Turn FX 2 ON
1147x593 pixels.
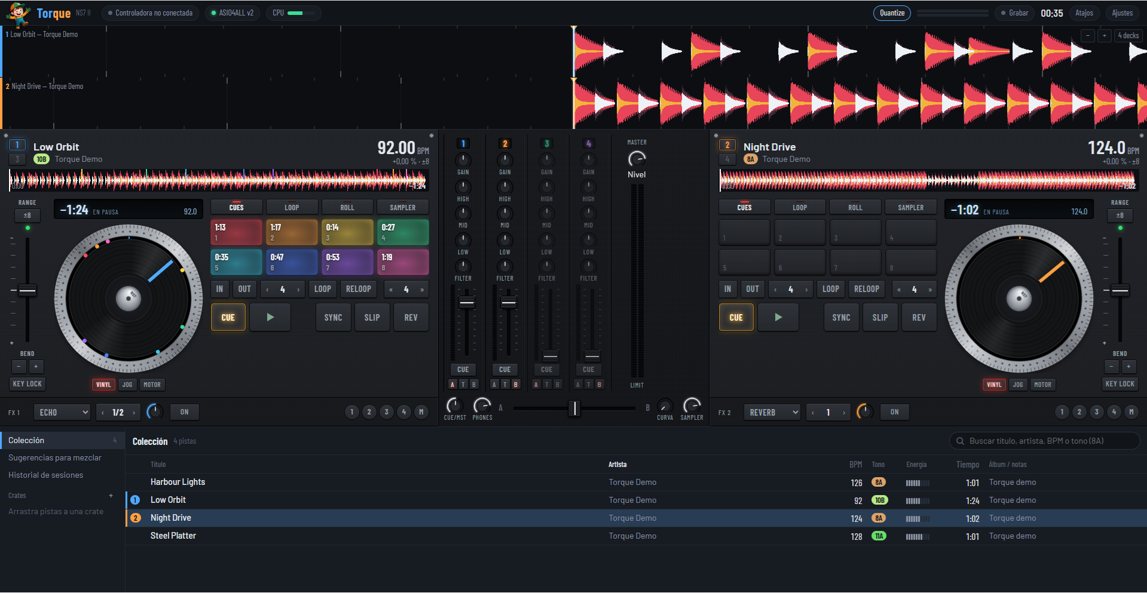point(894,412)
